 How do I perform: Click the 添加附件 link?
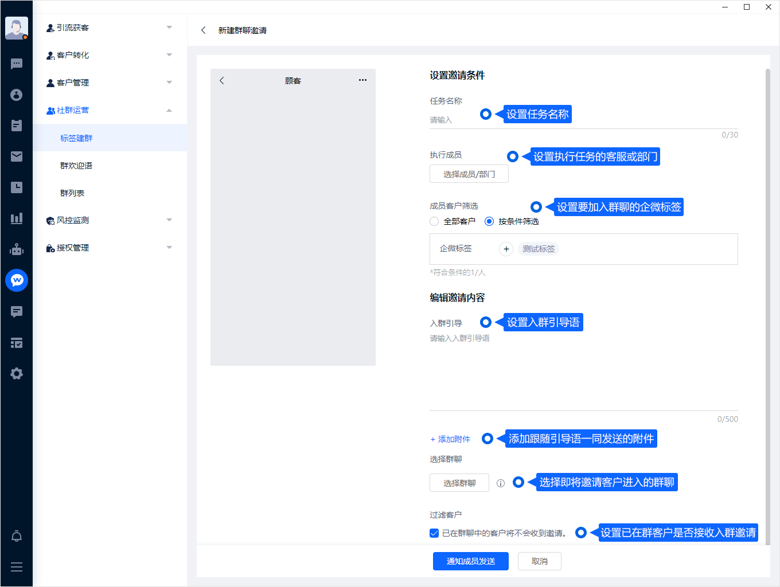tap(450, 439)
